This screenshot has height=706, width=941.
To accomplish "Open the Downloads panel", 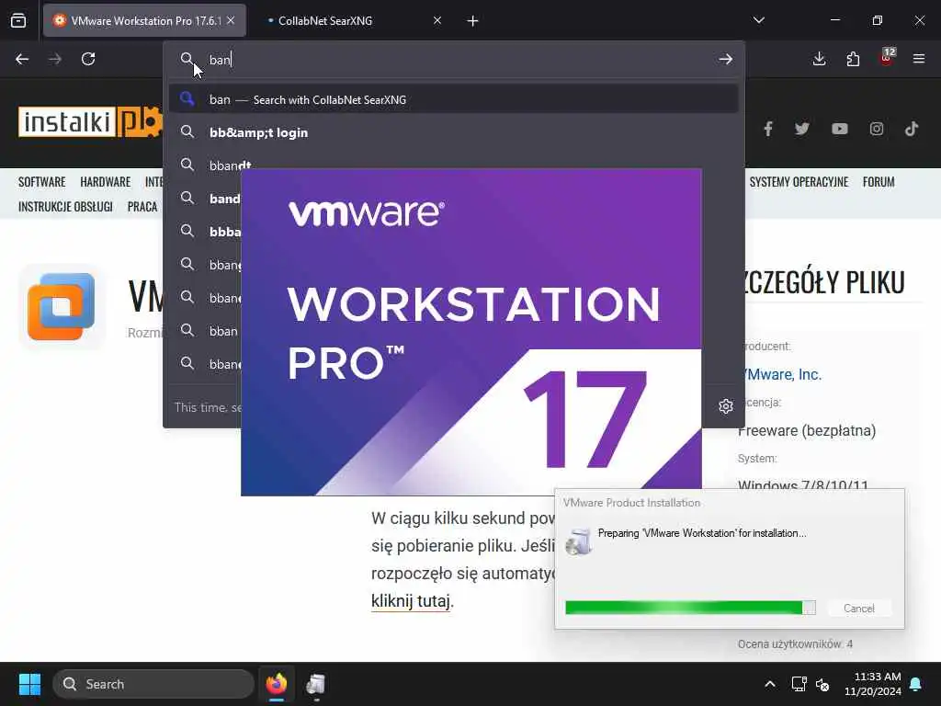I will (819, 59).
